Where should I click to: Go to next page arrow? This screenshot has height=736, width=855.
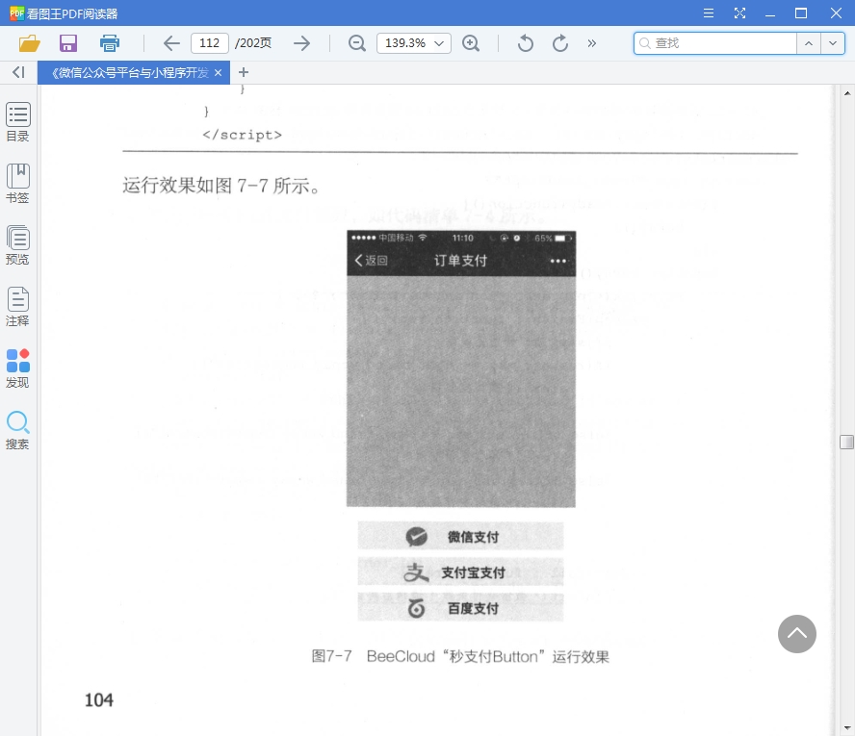pyautogui.click(x=301, y=43)
